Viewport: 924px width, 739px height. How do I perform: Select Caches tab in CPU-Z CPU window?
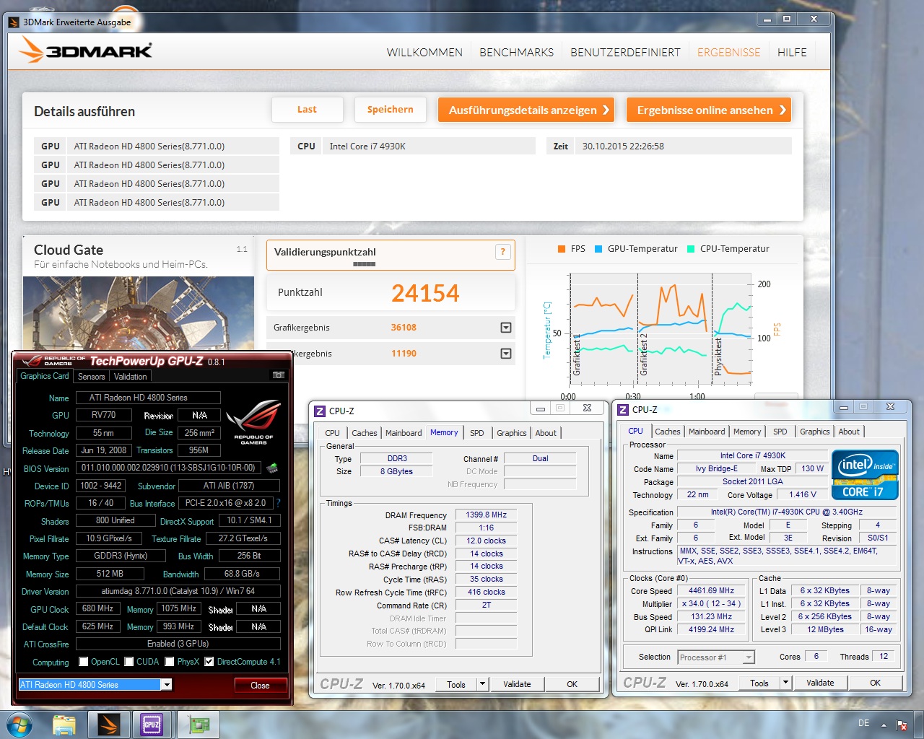pyautogui.click(x=668, y=432)
